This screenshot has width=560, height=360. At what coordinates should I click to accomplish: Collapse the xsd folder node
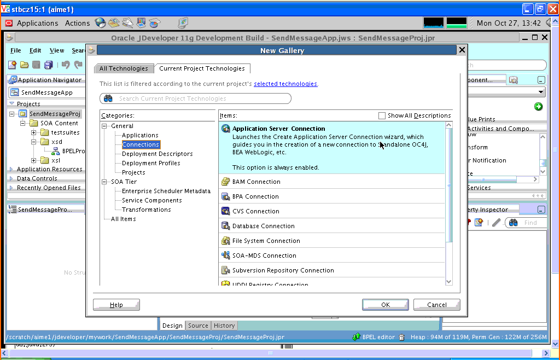tap(33, 142)
